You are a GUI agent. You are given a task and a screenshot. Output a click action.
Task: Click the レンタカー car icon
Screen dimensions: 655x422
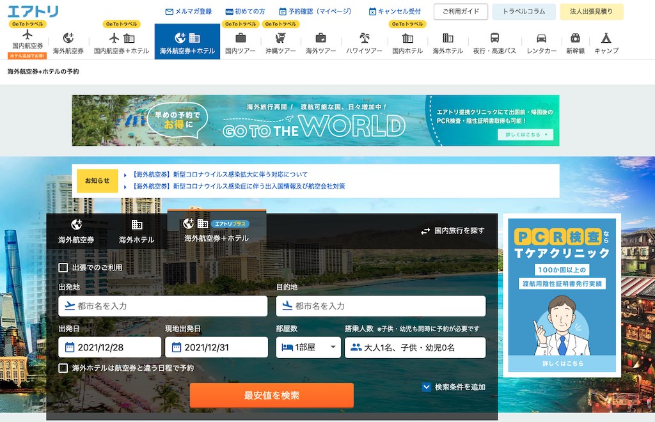click(x=541, y=38)
